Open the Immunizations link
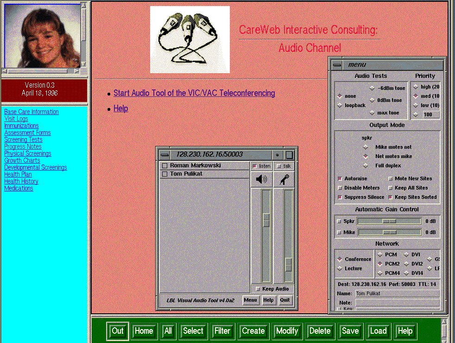The image size is (455, 343). click(x=21, y=126)
